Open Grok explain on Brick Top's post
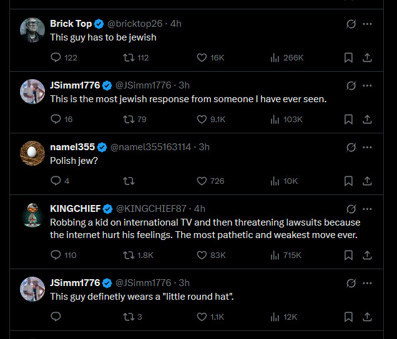Viewport: 397px width, 339px height. tap(351, 24)
